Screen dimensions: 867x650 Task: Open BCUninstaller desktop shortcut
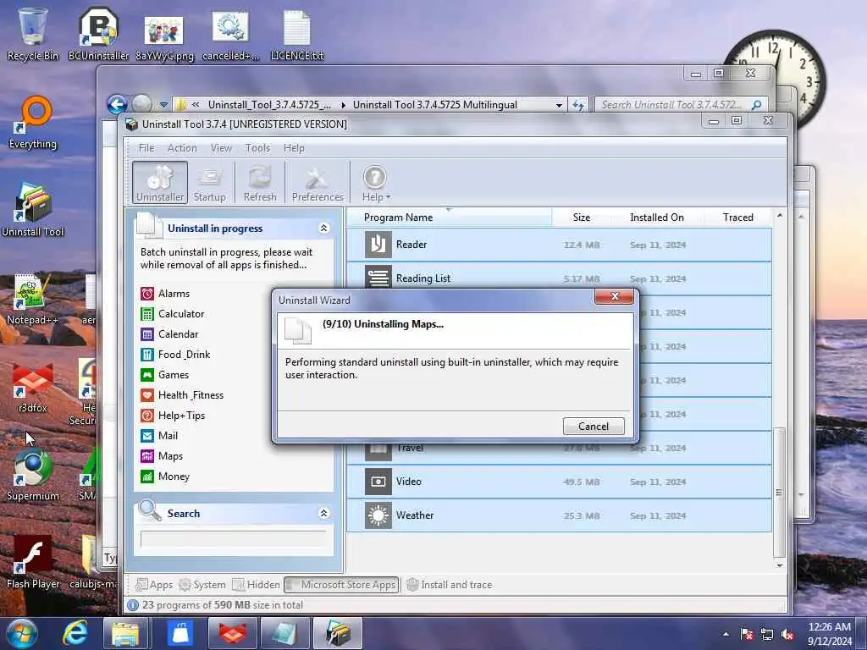pyautogui.click(x=98, y=34)
